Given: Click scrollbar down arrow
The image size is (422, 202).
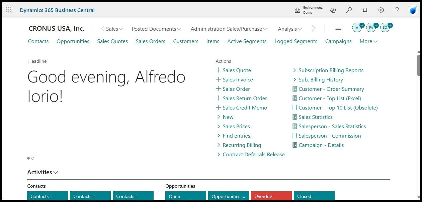Looking at the screenshot, I should [x=419, y=198].
